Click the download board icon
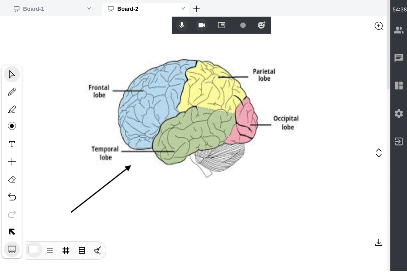 378,243
